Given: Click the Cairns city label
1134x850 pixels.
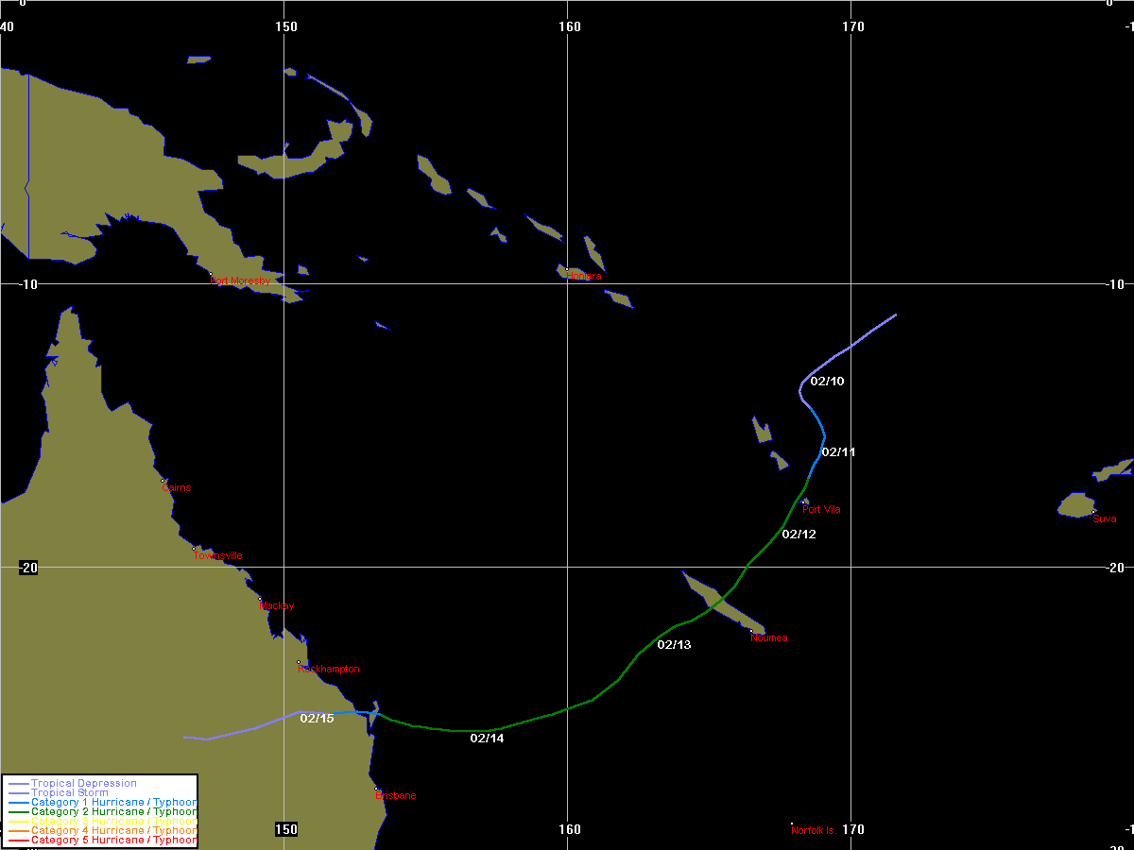Looking at the screenshot, I should [176, 488].
